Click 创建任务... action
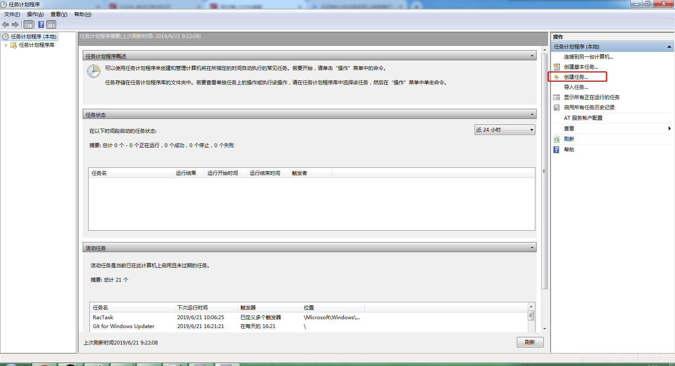This screenshot has height=366, width=675. (x=576, y=77)
